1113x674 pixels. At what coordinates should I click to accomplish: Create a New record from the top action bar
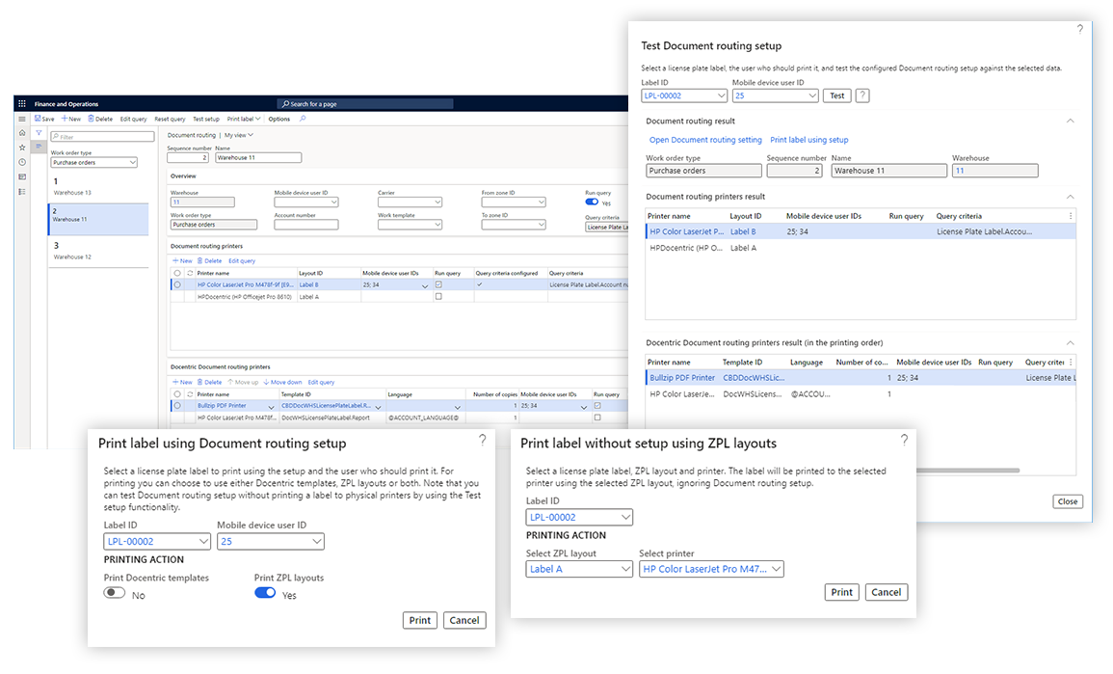(71, 120)
